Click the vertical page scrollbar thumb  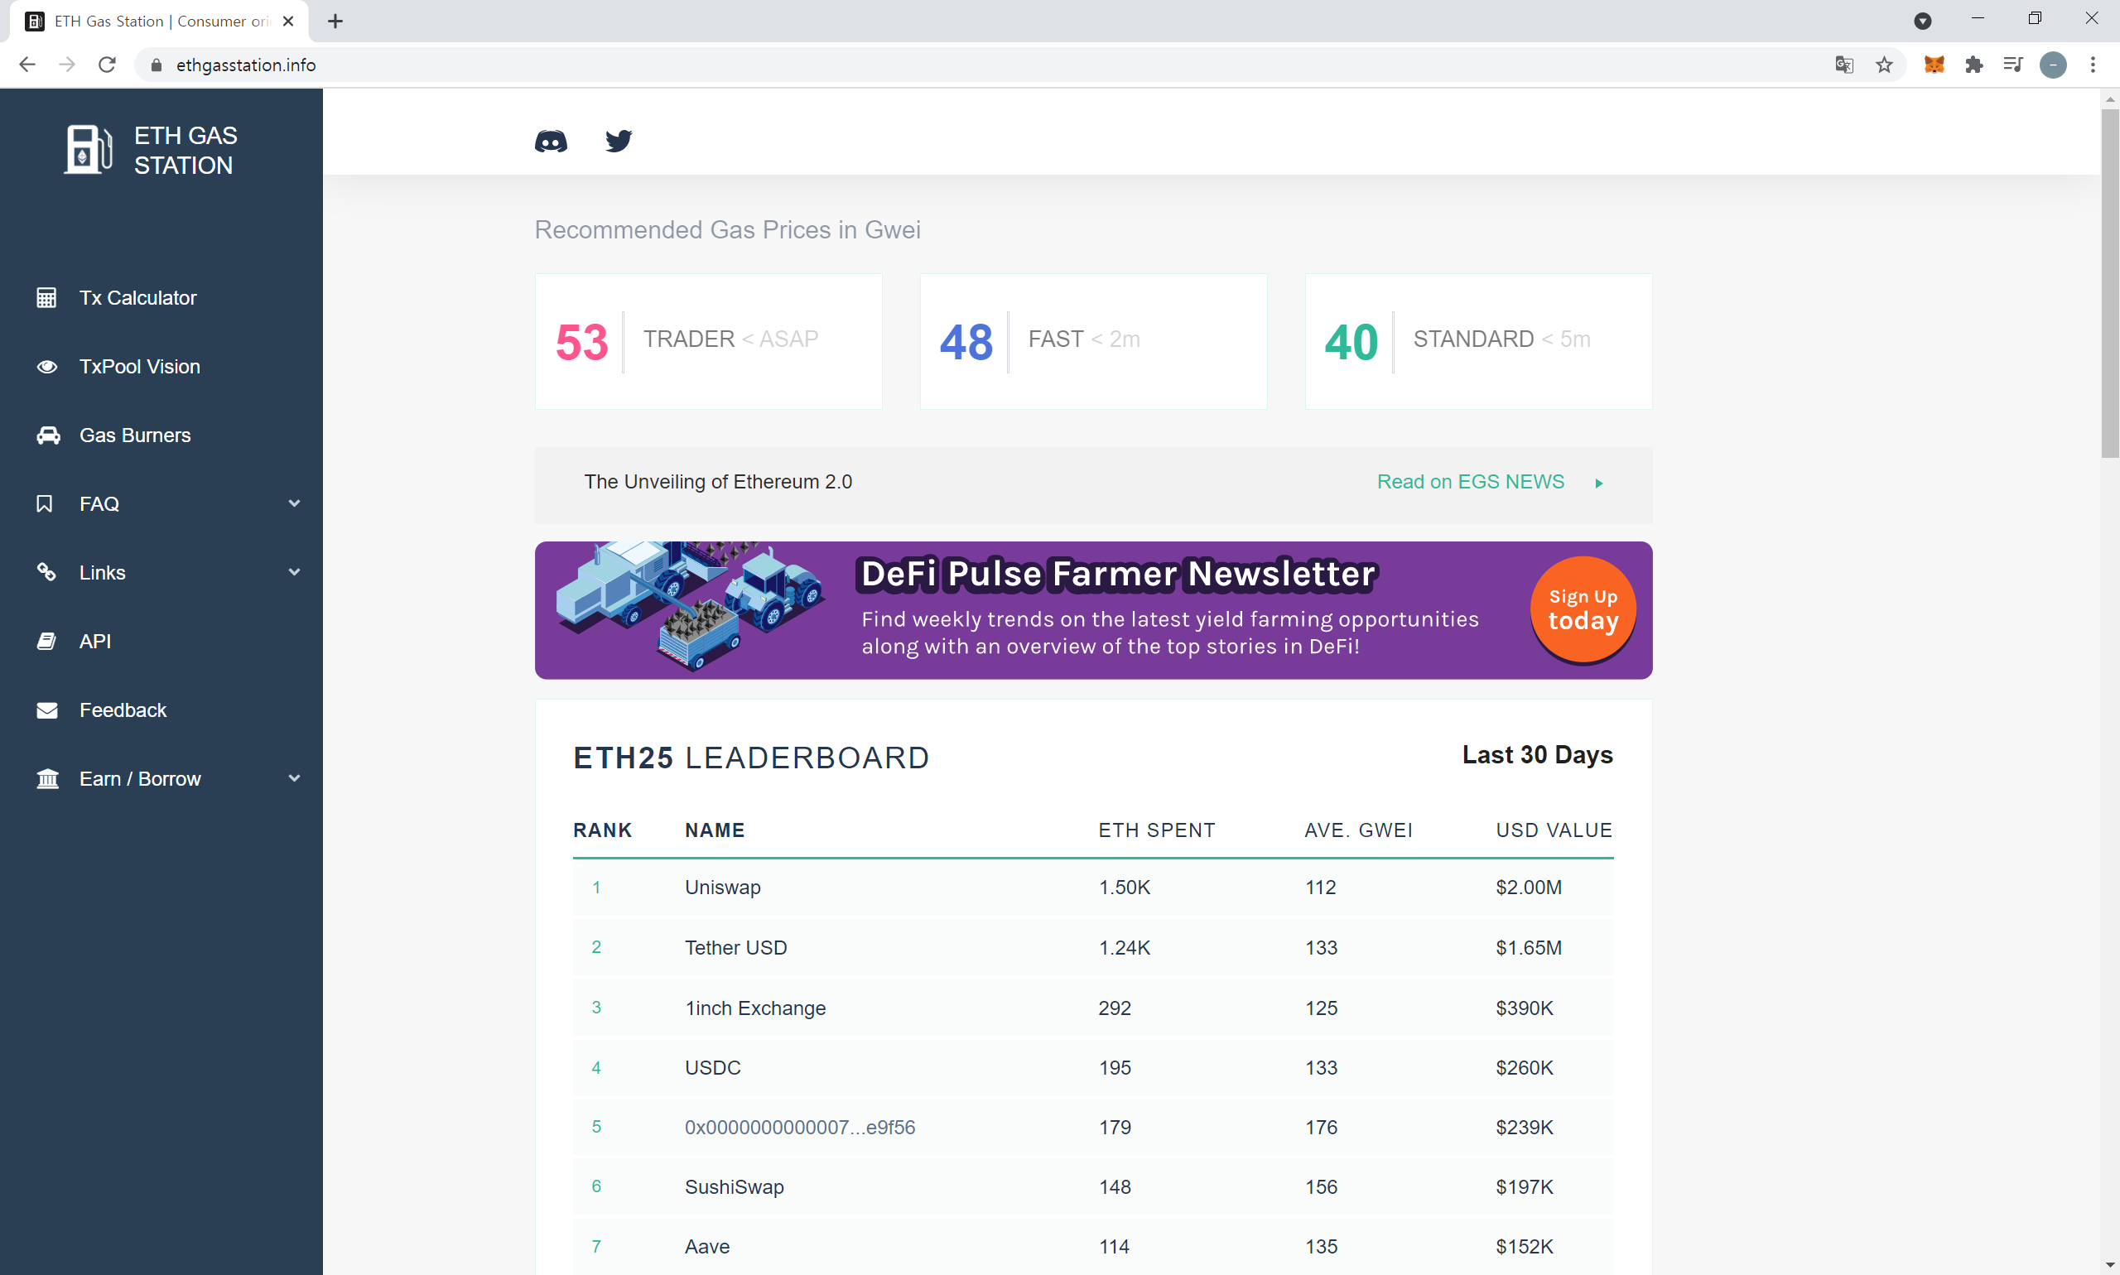coord(2110,283)
